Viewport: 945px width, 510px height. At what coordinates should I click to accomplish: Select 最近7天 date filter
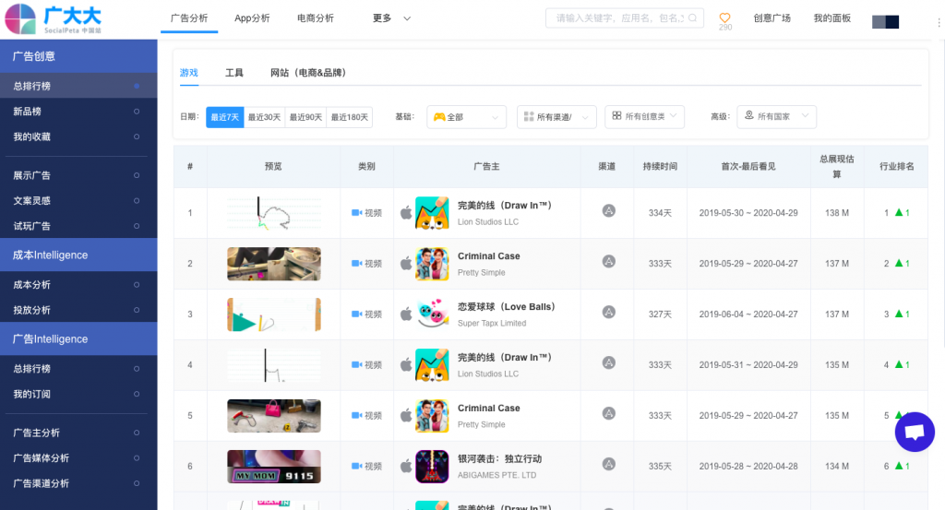click(x=225, y=117)
